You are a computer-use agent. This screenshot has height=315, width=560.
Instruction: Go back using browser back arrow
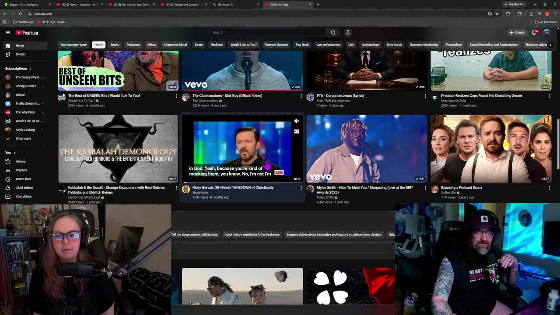(x=5, y=14)
